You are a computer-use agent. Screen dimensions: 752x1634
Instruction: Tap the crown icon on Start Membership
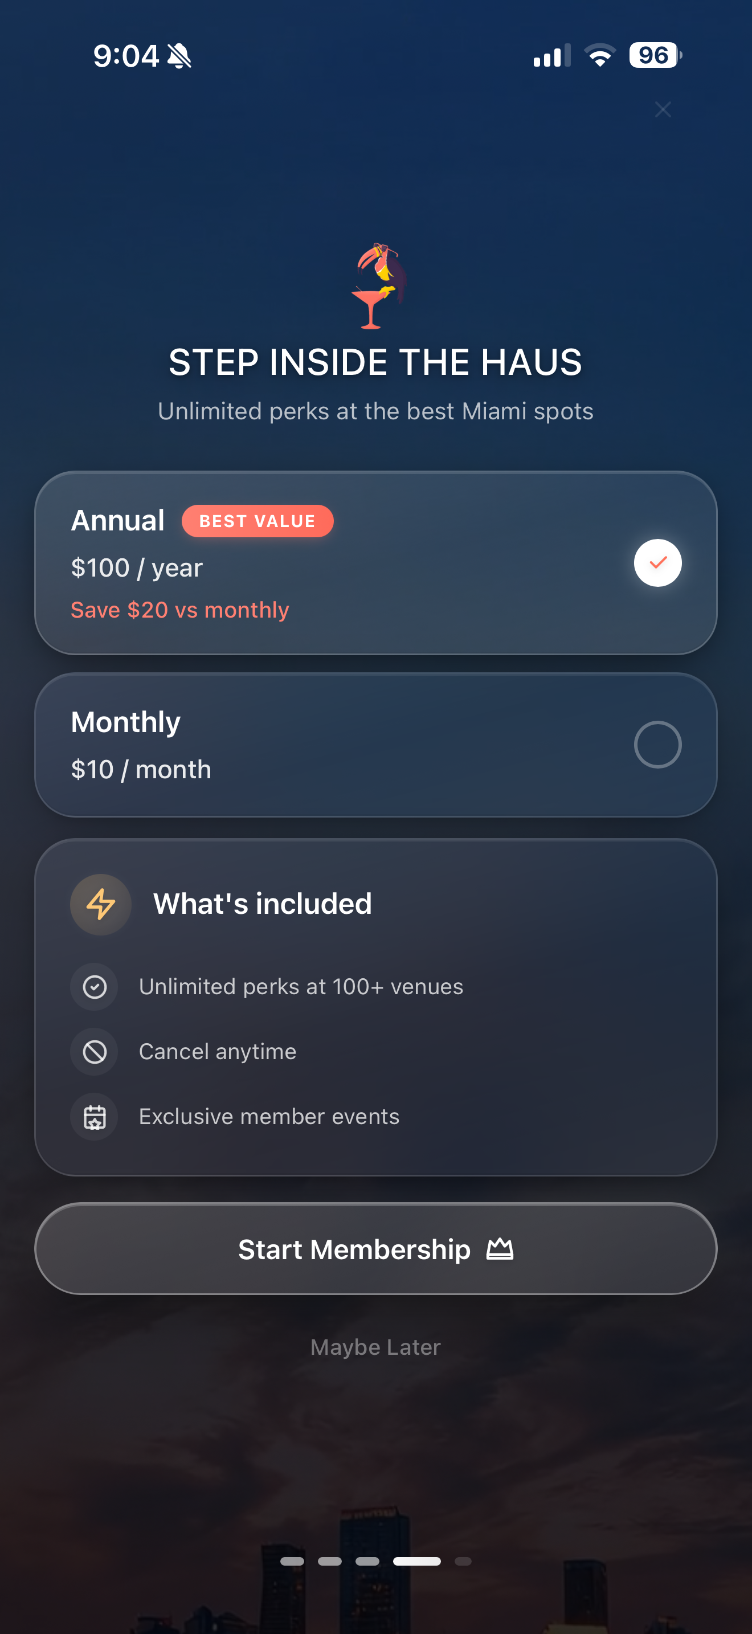(500, 1249)
